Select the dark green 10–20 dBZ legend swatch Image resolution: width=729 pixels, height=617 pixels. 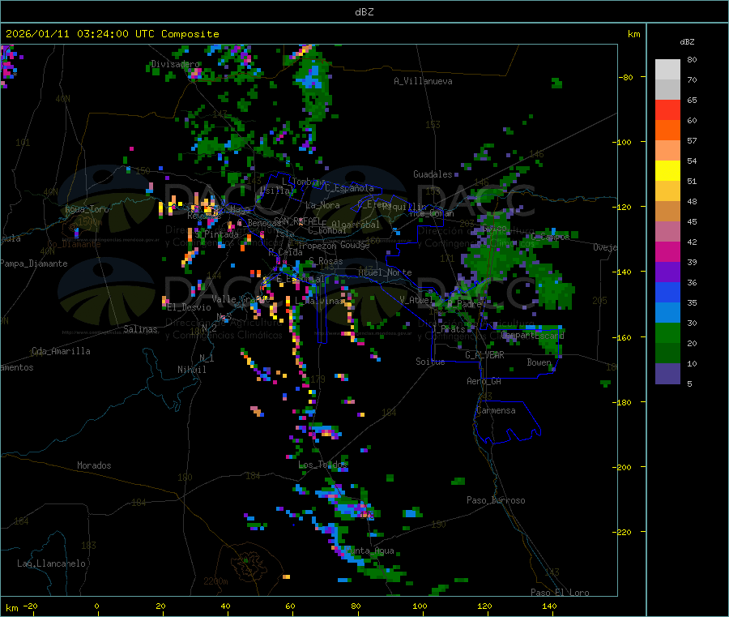tap(667, 353)
